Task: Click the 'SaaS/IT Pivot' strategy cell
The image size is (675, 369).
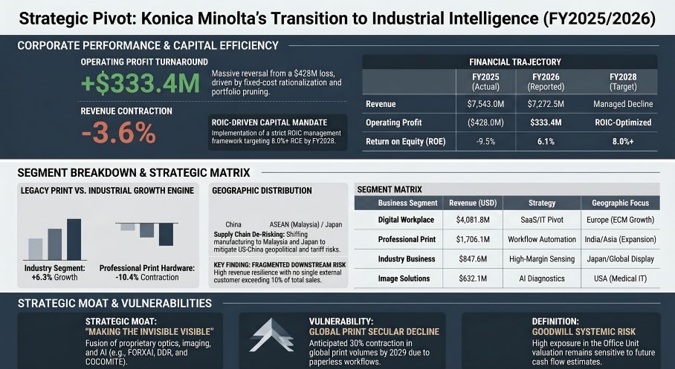Action: (541, 220)
